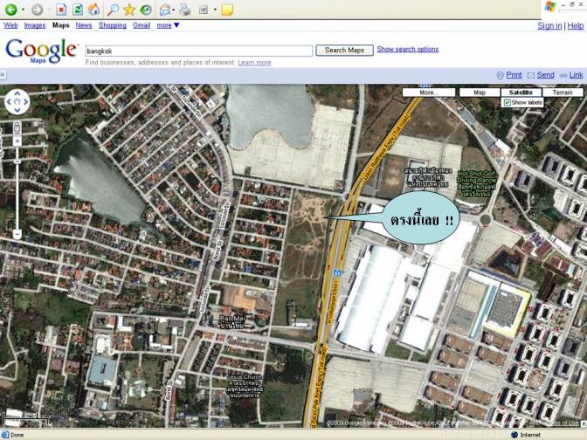
Task: Switch map view to Terrain
Action: tap(562, 92)
